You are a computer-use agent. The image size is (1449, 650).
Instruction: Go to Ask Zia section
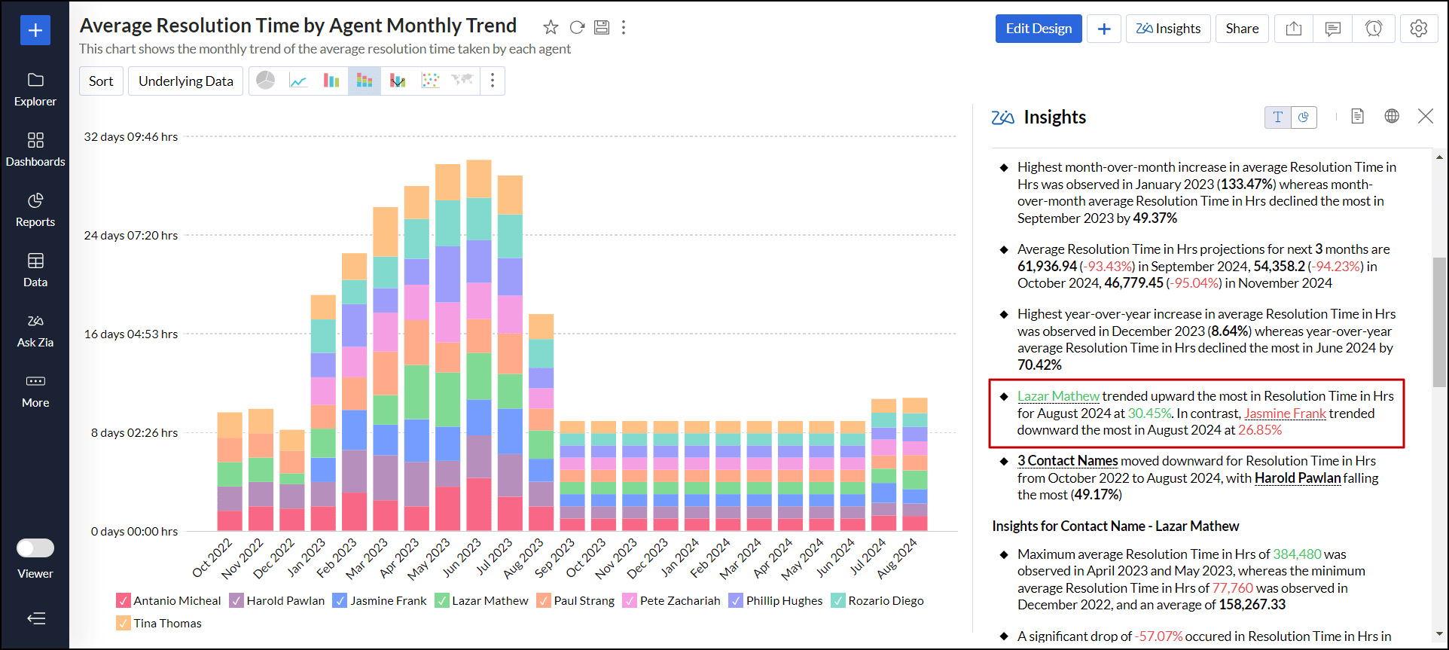[x=35, y=330]
